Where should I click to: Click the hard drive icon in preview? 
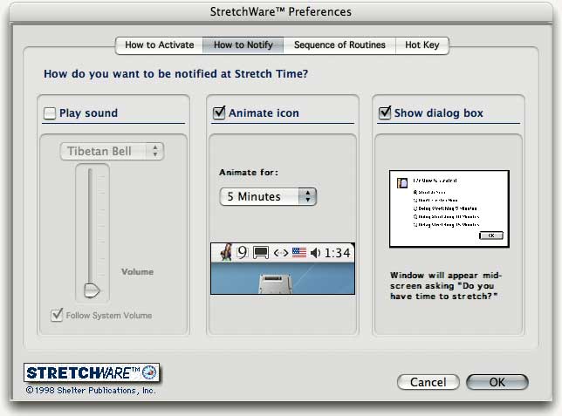pos(276,283)
